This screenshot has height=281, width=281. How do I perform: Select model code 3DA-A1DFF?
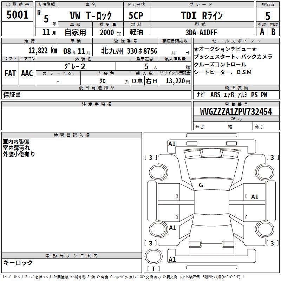(201, 32)
